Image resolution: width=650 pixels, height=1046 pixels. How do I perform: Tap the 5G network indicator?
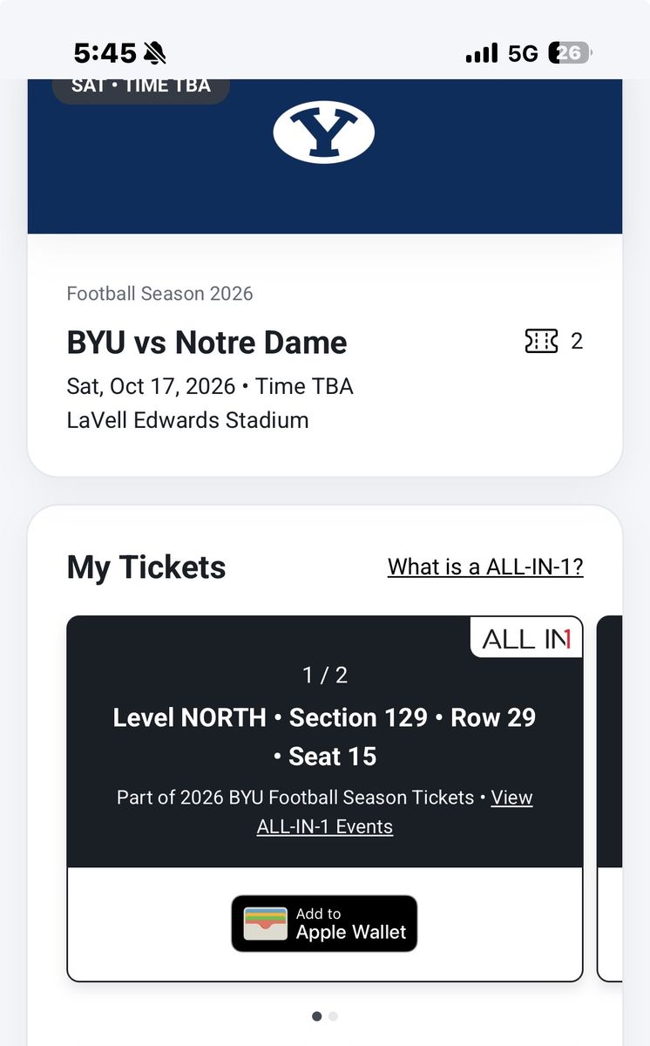523,54
